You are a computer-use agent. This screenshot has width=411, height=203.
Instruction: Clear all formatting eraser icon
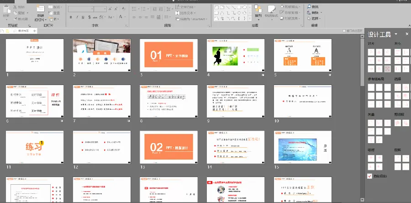123,9
